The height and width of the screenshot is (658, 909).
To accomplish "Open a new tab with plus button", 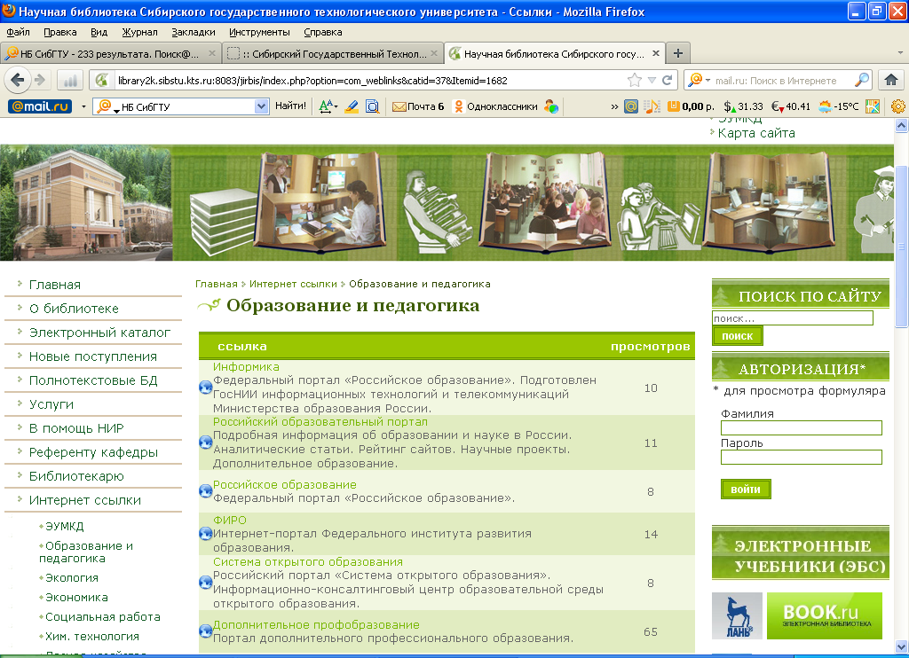I will tap(677, 53).
